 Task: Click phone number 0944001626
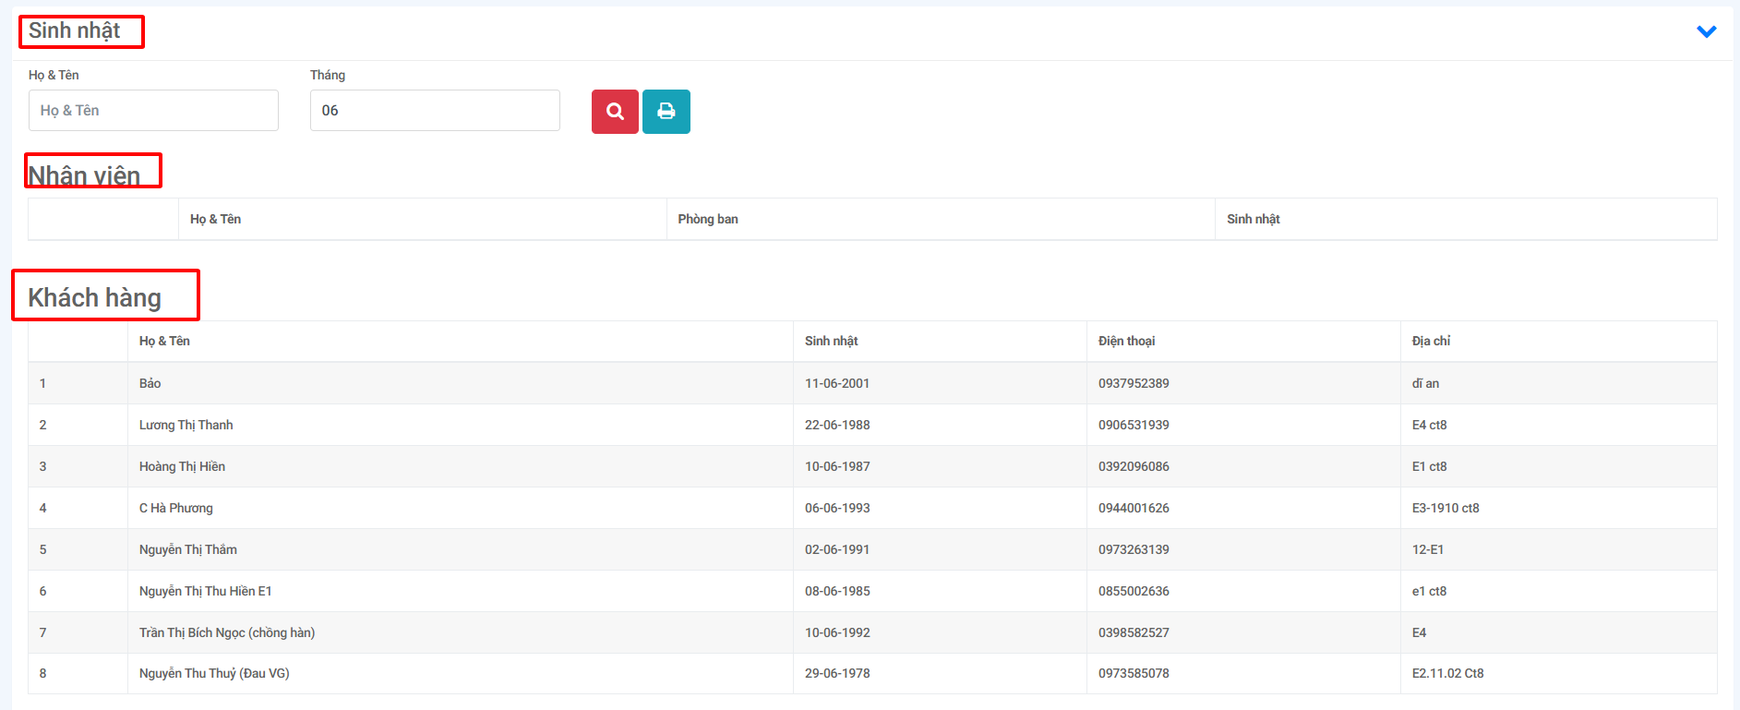click(1134, 508)
